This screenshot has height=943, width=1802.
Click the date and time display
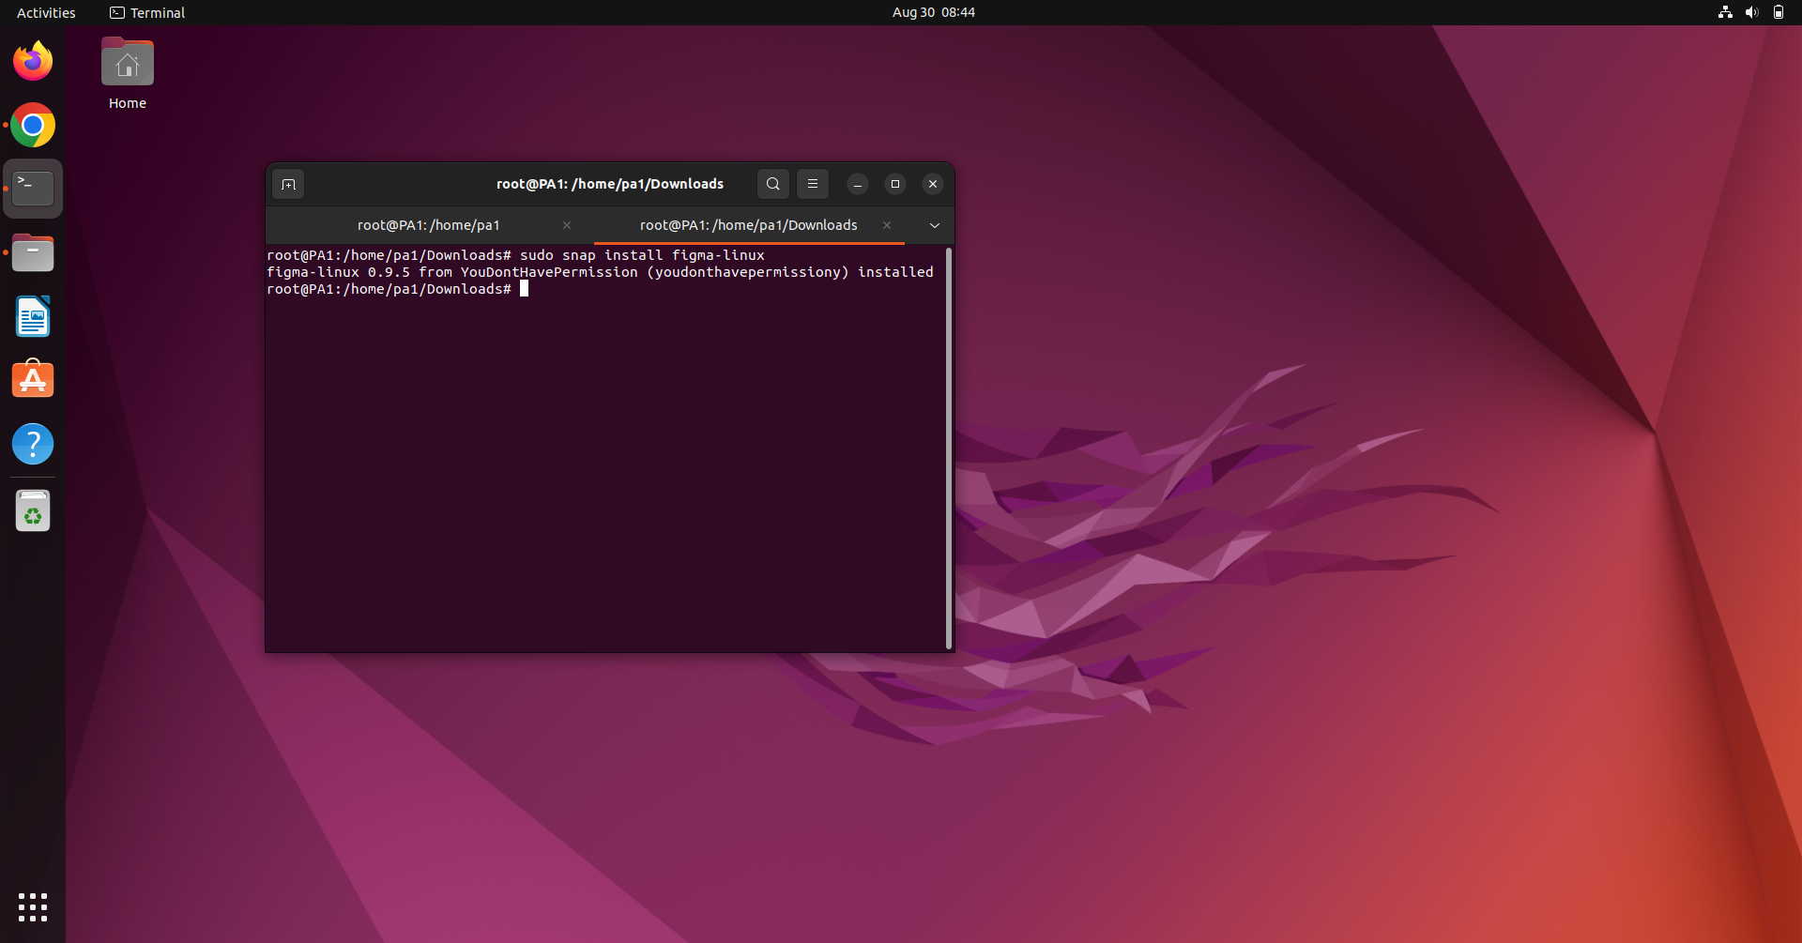pyautogui.click(x=932, y=12)
